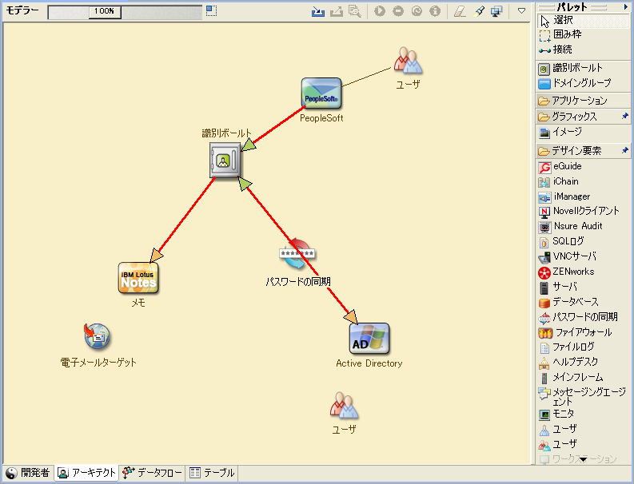Pick データベース palette item
Image resolution: width=634 pixels, height=484 pixels.
[584, 302]
